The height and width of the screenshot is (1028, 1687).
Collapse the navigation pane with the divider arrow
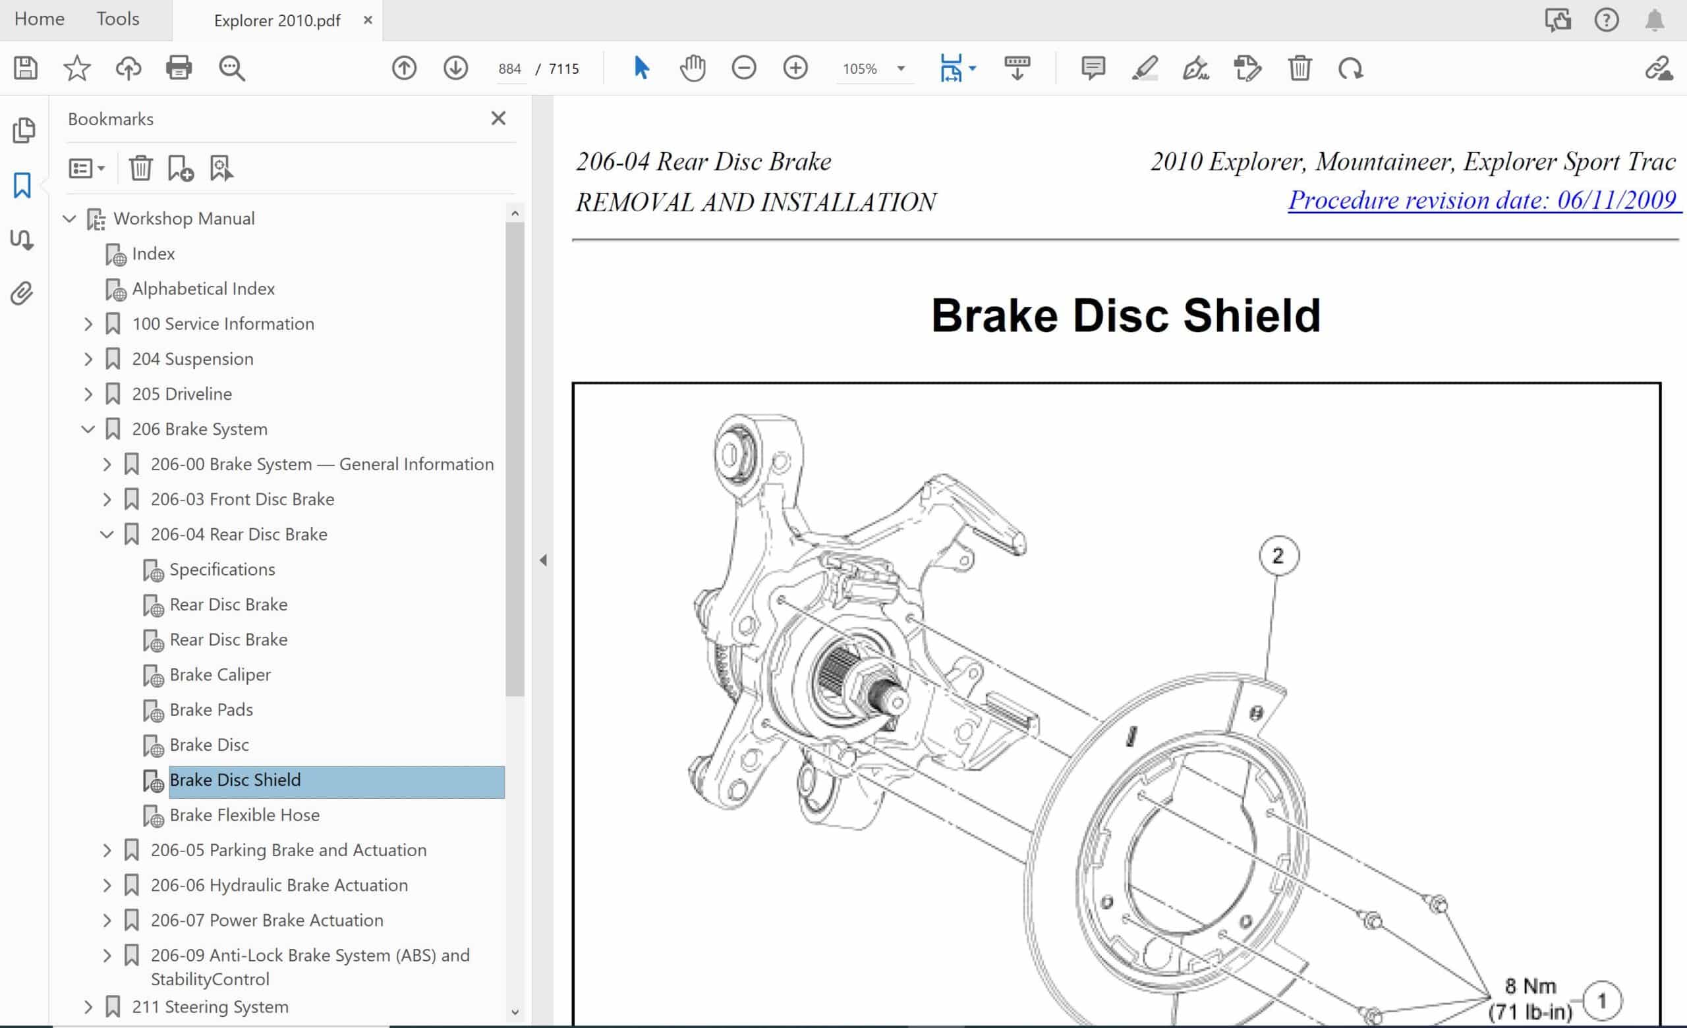543,560
